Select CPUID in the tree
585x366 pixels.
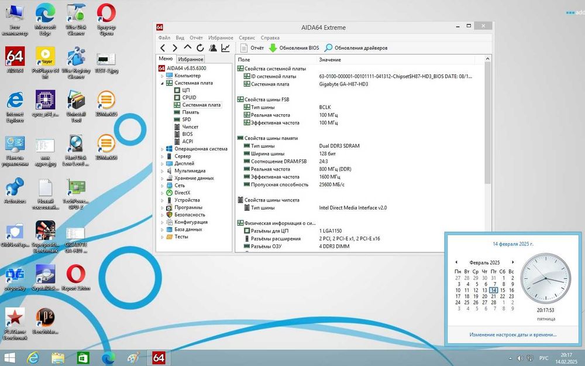(x=189, y=97)
